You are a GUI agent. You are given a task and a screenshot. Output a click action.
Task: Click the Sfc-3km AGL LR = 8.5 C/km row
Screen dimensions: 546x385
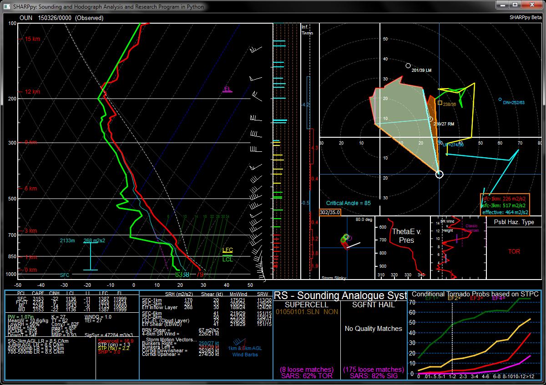(x=38, y=341)
